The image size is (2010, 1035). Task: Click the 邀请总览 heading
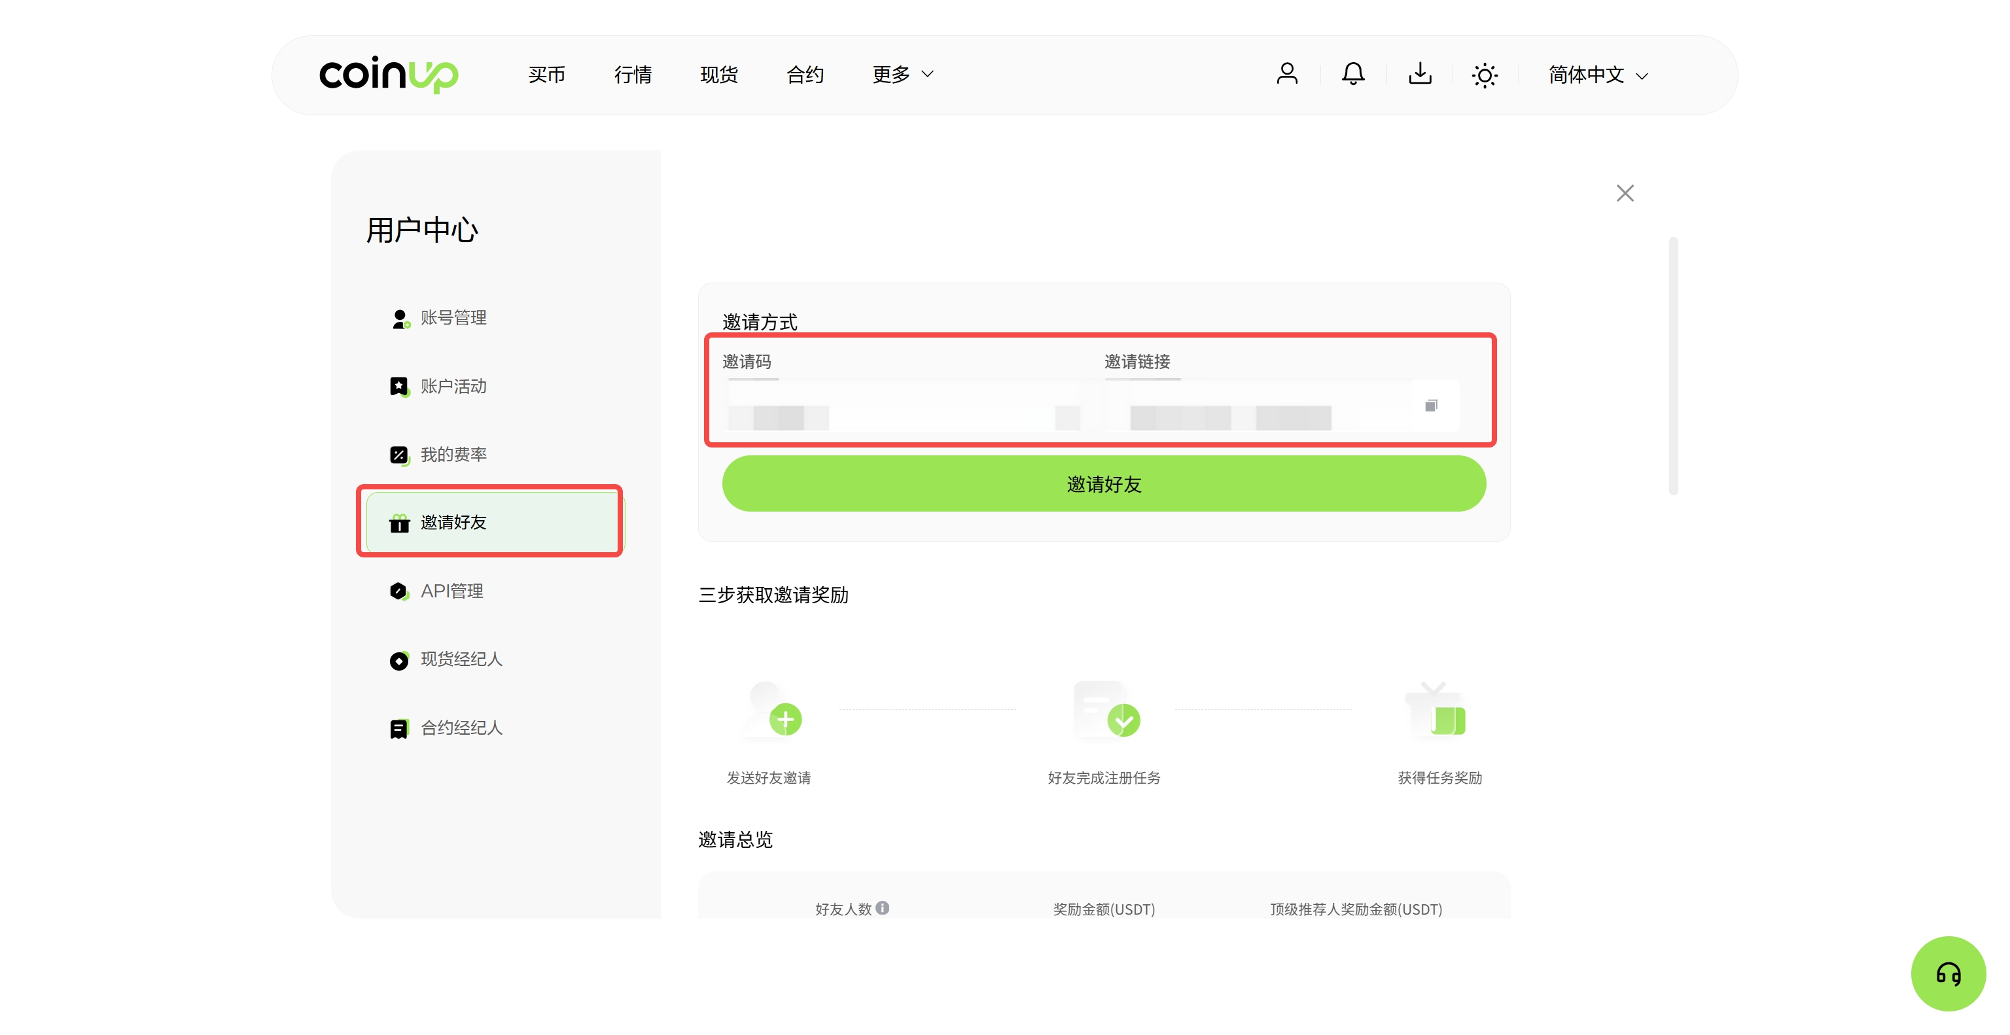coord(735,840)
